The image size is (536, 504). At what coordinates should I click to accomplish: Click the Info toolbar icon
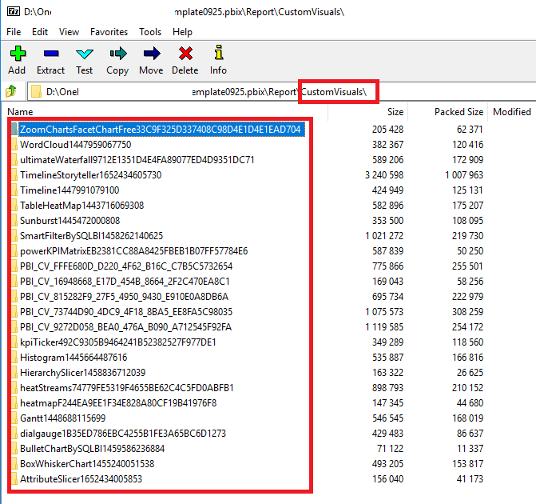[x=218, y=52]
